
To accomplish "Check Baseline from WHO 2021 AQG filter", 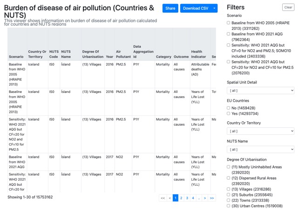I will click(229, 34).
